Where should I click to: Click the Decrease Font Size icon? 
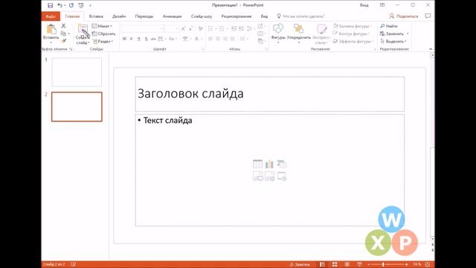click(x=190, y=28)
